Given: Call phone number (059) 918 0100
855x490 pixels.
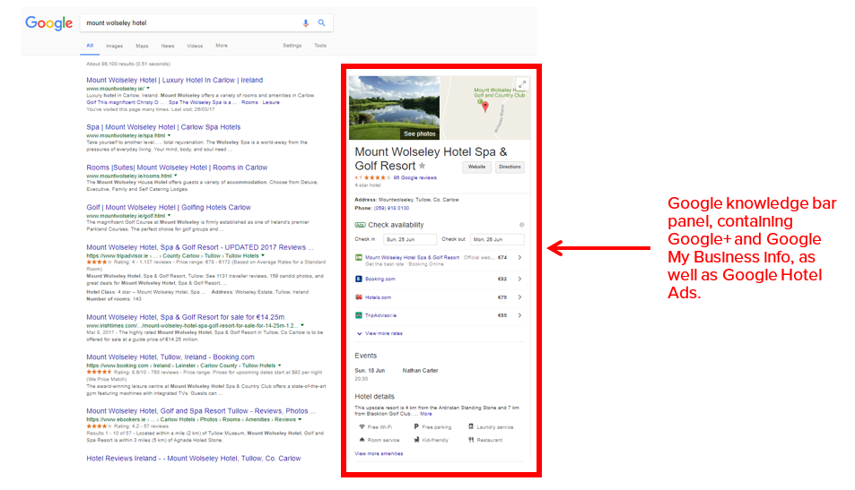Looking at the screenshot, I should click(391, 208).
